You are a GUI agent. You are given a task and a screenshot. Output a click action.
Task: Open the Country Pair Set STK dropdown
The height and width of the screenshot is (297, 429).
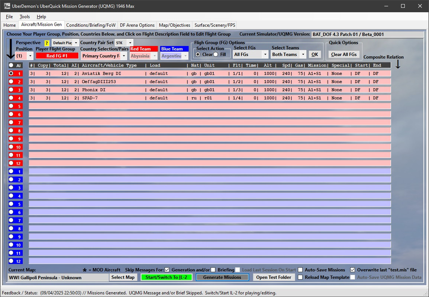click(124, 43)
